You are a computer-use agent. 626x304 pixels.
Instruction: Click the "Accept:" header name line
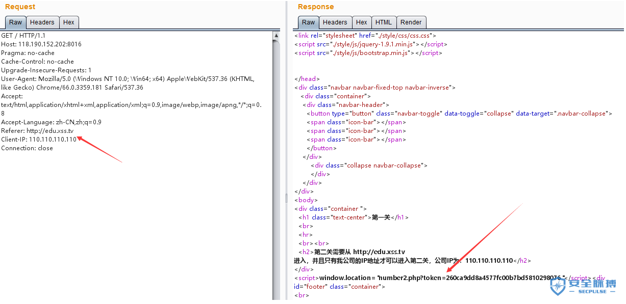click(x=12, y=96)
